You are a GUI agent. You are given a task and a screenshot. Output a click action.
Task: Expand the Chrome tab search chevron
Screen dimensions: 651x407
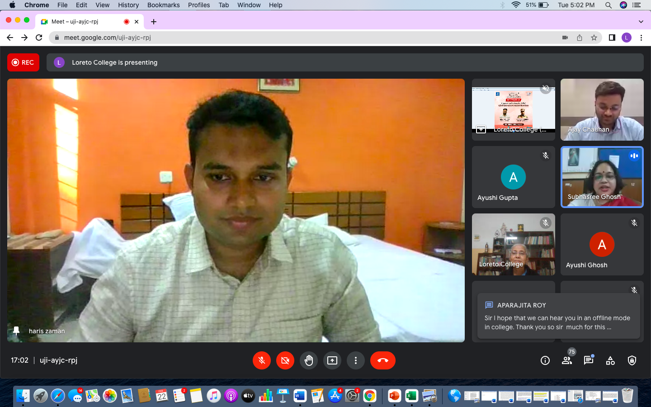641,22
